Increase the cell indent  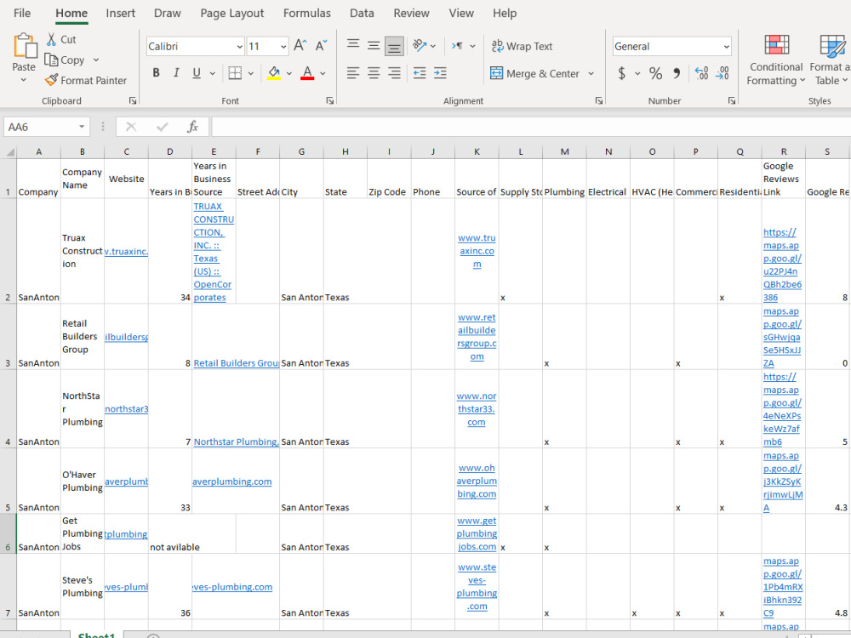(440, 72)
